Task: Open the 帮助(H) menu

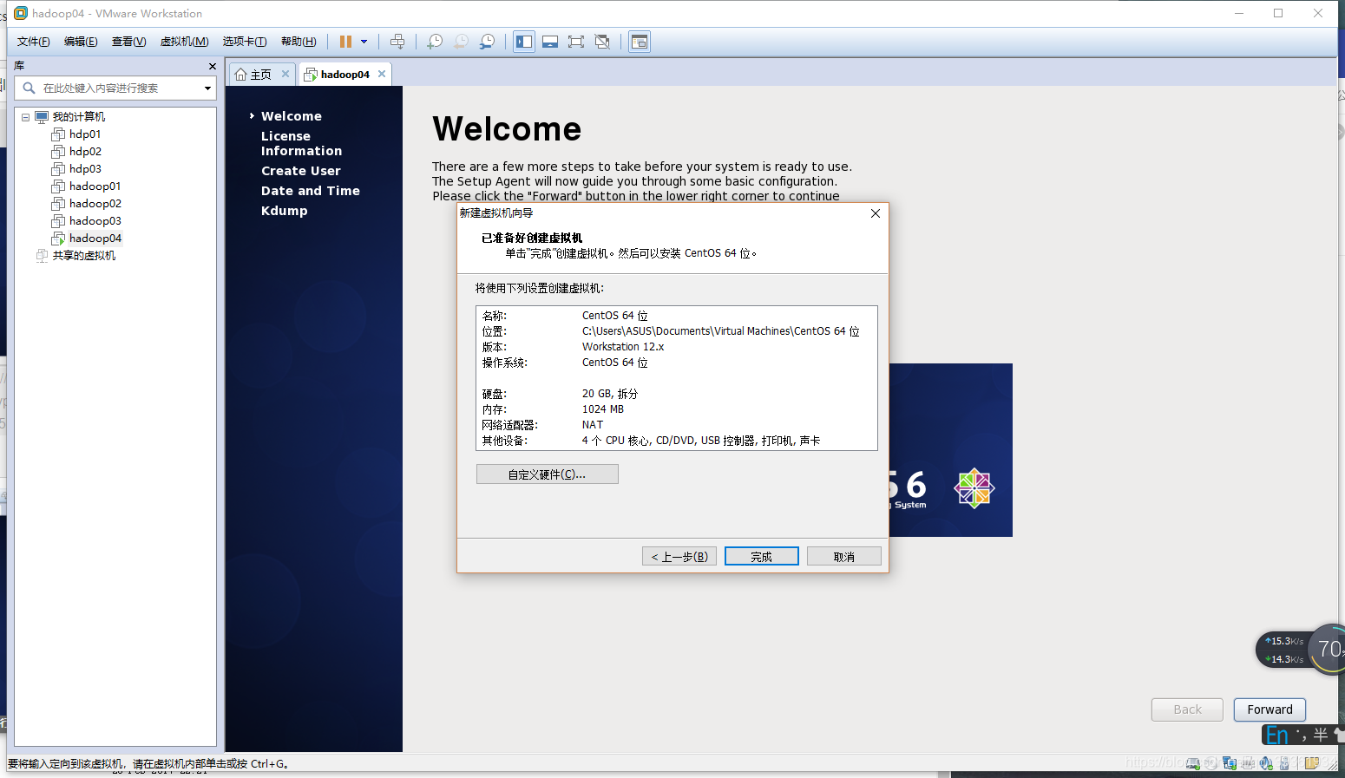Action: pos(299,42)
